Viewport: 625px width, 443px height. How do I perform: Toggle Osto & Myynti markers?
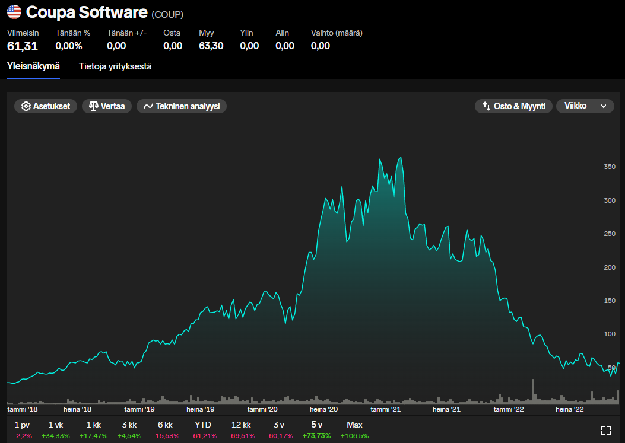[x=513, y=106]
